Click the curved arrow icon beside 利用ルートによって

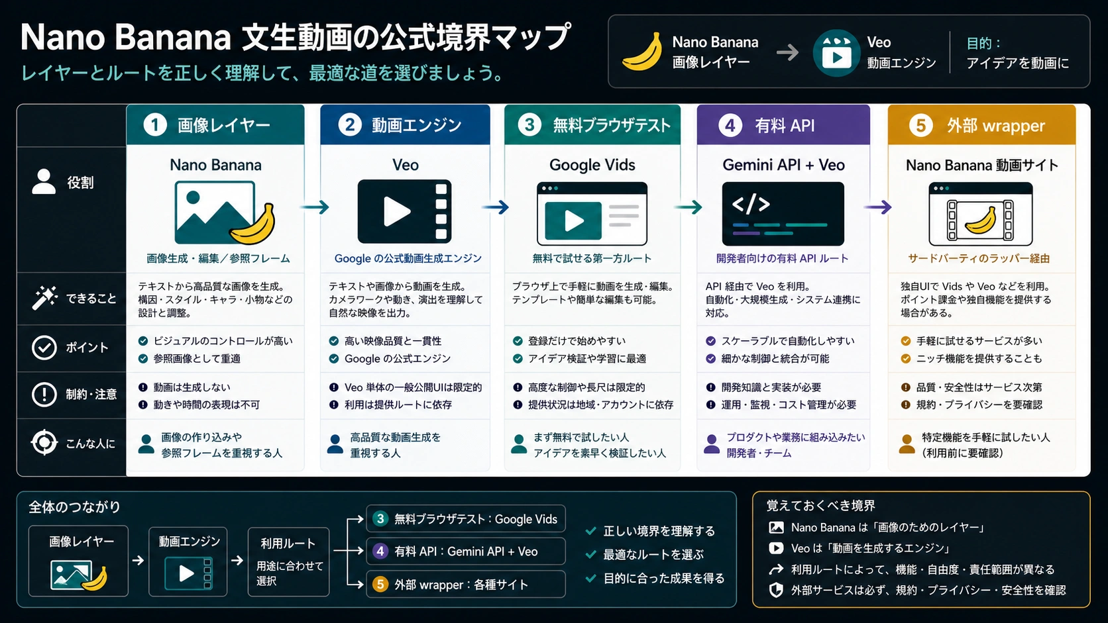pyautogui.click(x=776, y=569)
